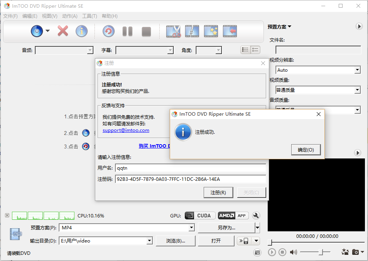The image size is (368, 261).
Task: Click the load DVD disc icon
Action: click(37, 31)
